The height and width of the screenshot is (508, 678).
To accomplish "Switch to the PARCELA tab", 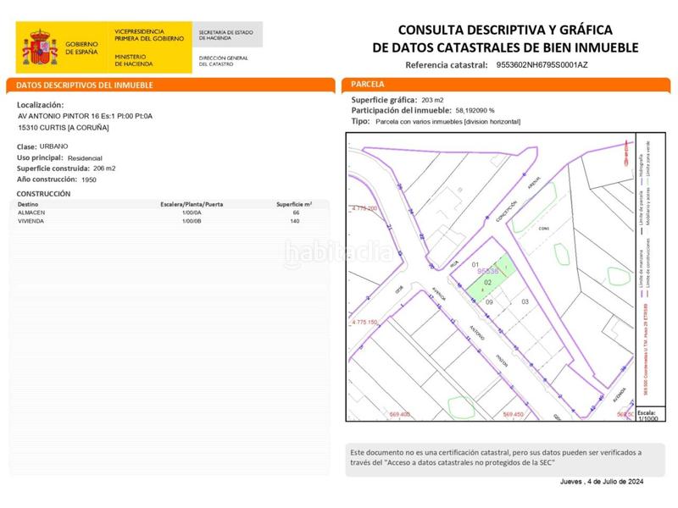I will (x=365, y=84).
